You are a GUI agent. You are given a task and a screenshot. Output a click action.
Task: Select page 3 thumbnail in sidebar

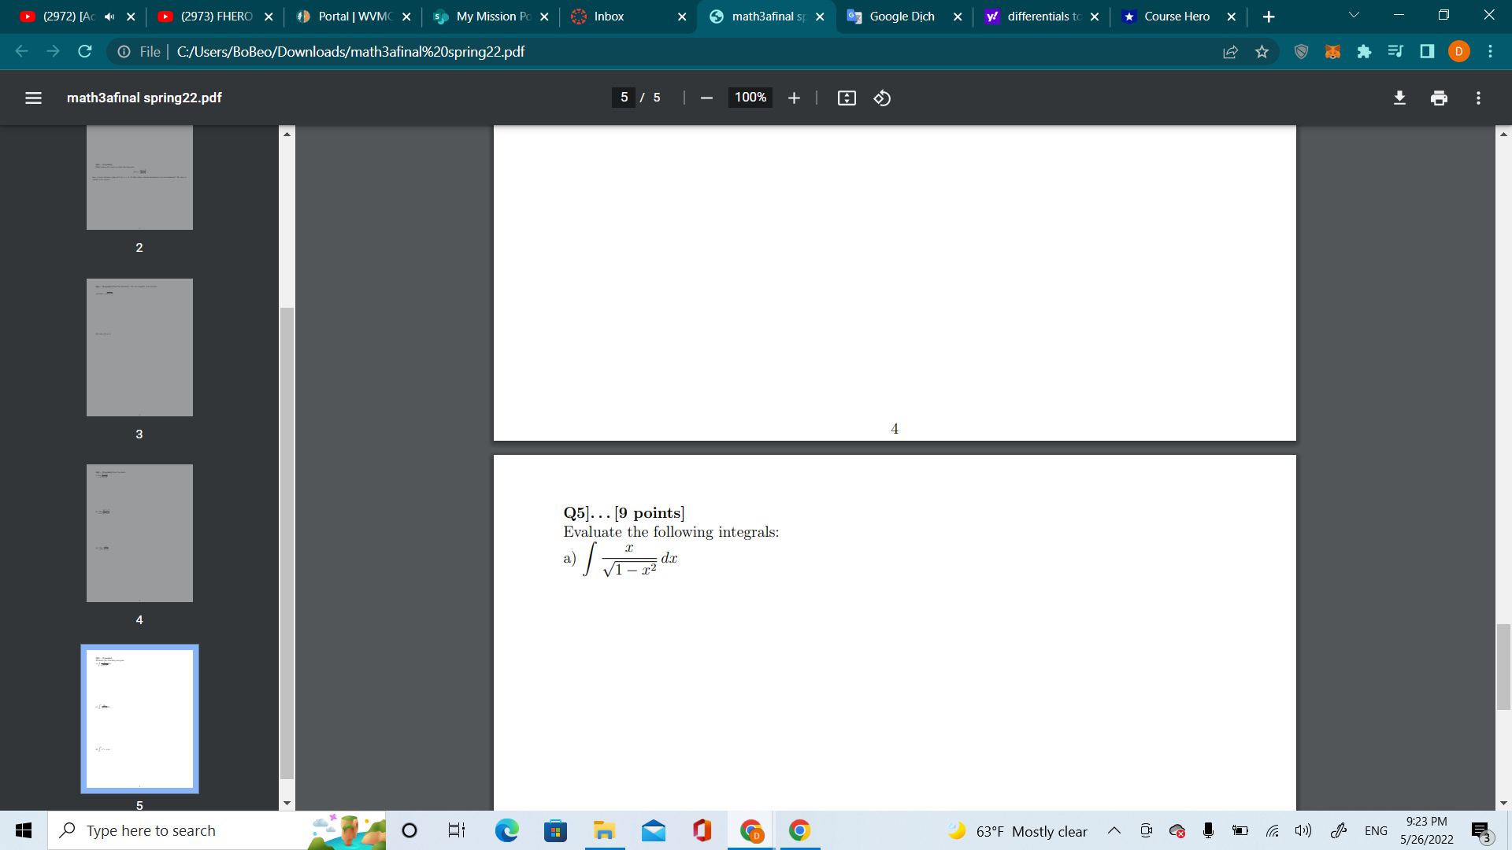pos(139,347)
